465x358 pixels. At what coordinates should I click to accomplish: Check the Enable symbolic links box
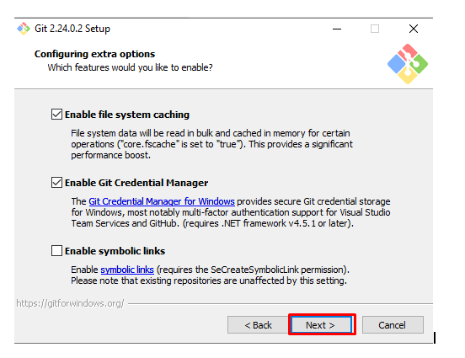pos(56,251)
